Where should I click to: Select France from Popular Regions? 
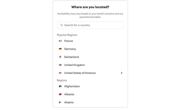pos(68,41)
